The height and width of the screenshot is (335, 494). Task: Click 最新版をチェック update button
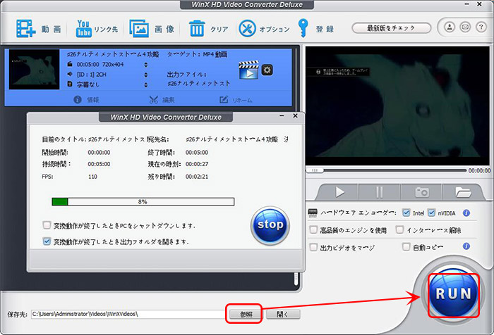pos(391,28)
